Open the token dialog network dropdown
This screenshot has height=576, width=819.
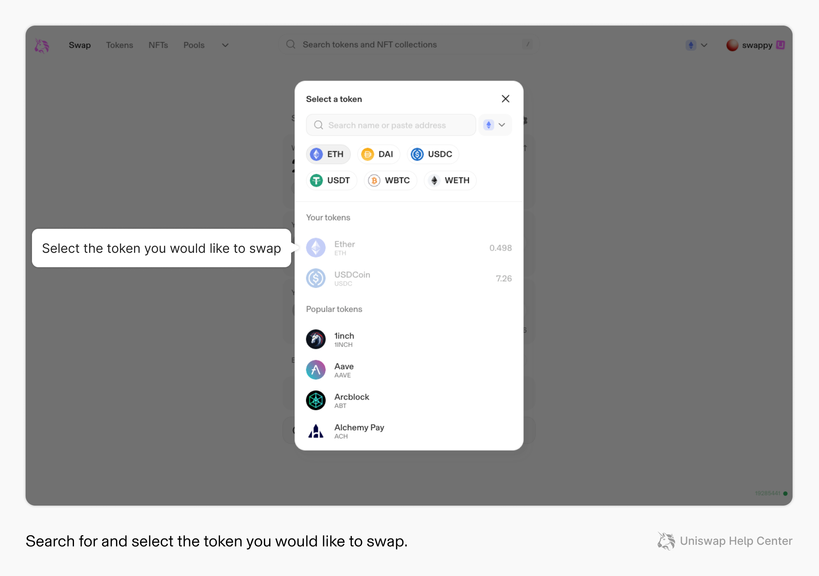pyautogui.click(x=495, y=125)
